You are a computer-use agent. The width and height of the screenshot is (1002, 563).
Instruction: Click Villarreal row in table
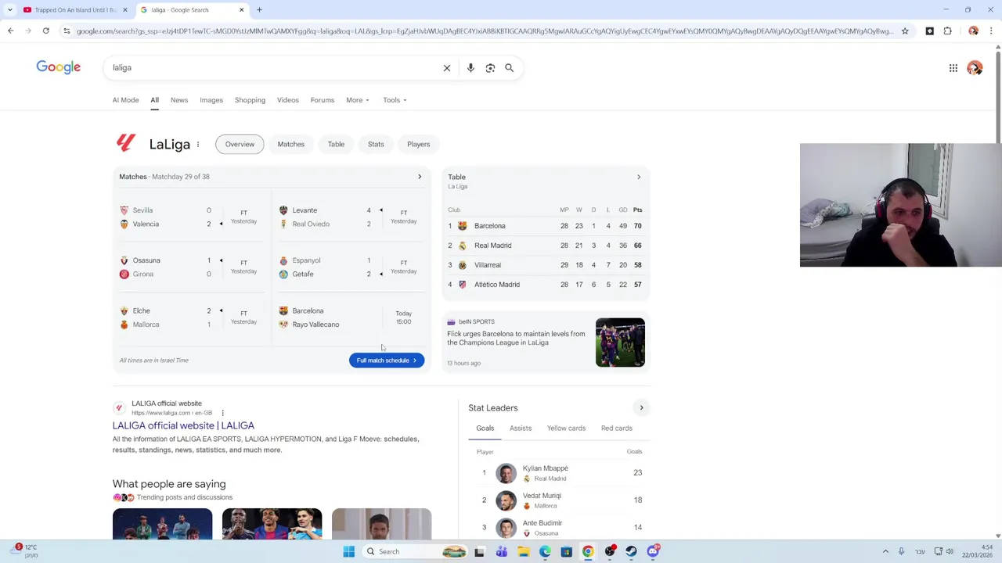[x=546, y=265]
